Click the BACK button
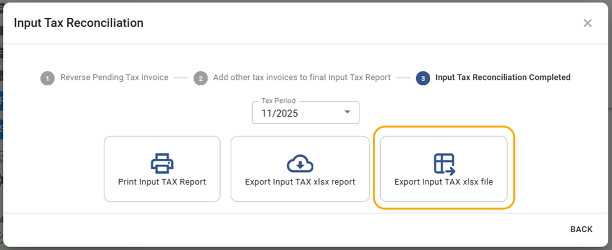Image resolution: width=612 pixels, height=250 pixels. 581,229
